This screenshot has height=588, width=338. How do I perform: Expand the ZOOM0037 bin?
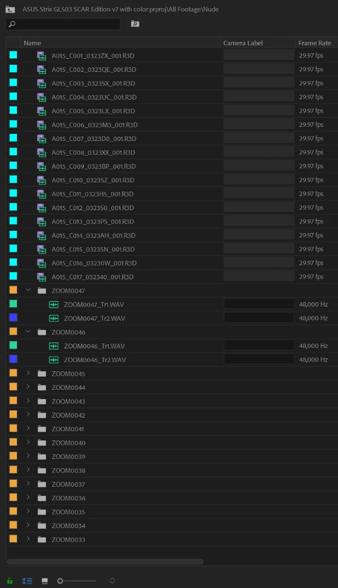click(x=28, y=484)
